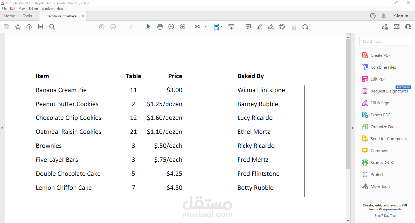
Task: Click the scrollbar down arrow
Action: pyautogui.click(x=348, y=221)
